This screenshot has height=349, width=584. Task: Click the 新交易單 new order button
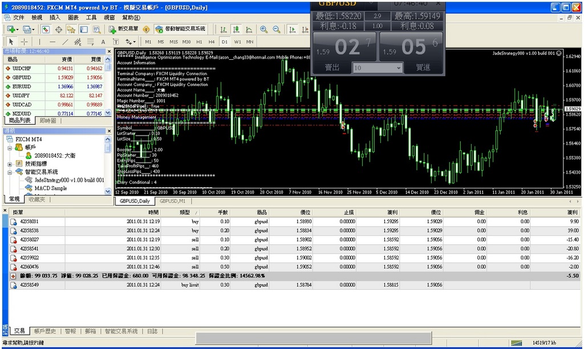pos(123,29)
